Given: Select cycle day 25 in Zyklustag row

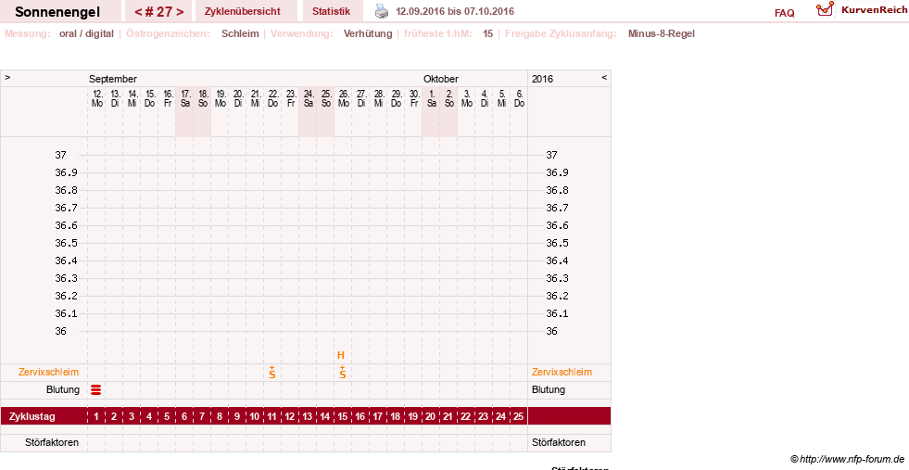Looking at the screenshot, I should click(518, 416).
